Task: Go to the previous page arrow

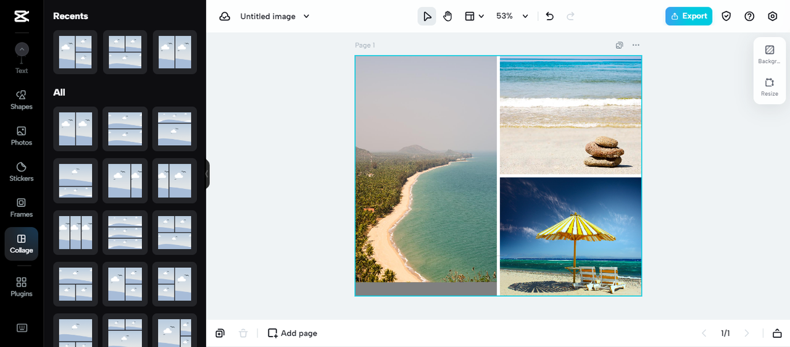Action: tap(704, 333)
